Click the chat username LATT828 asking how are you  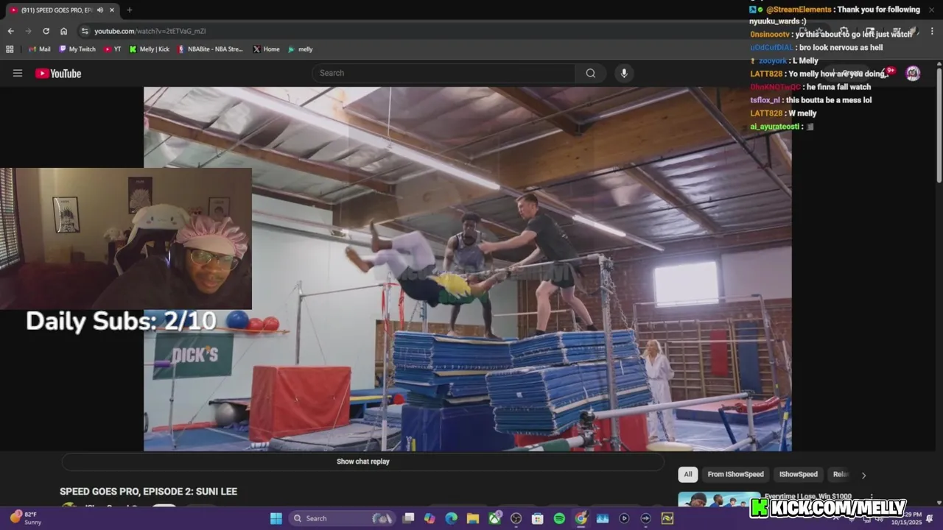click(766, 74)
